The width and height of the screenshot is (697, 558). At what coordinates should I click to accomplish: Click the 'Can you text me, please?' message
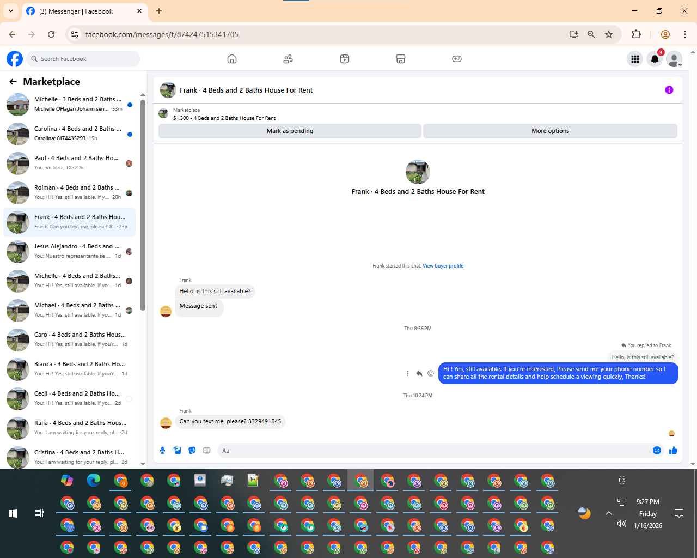[230, 422]
